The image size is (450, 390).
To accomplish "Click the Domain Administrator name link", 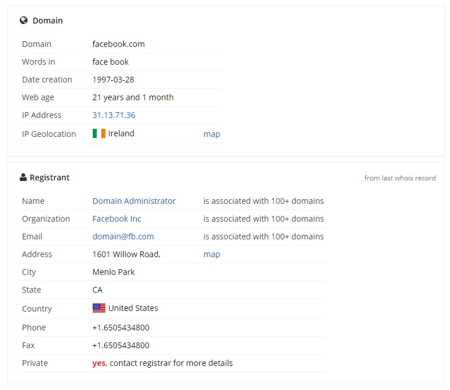I will [x=134, y=201].
